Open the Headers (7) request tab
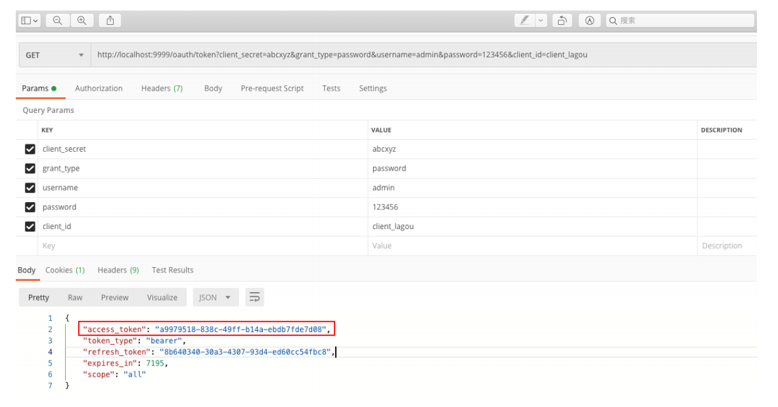Image resolution: width=778 pixels, height=407 pixels. point(162,88)
